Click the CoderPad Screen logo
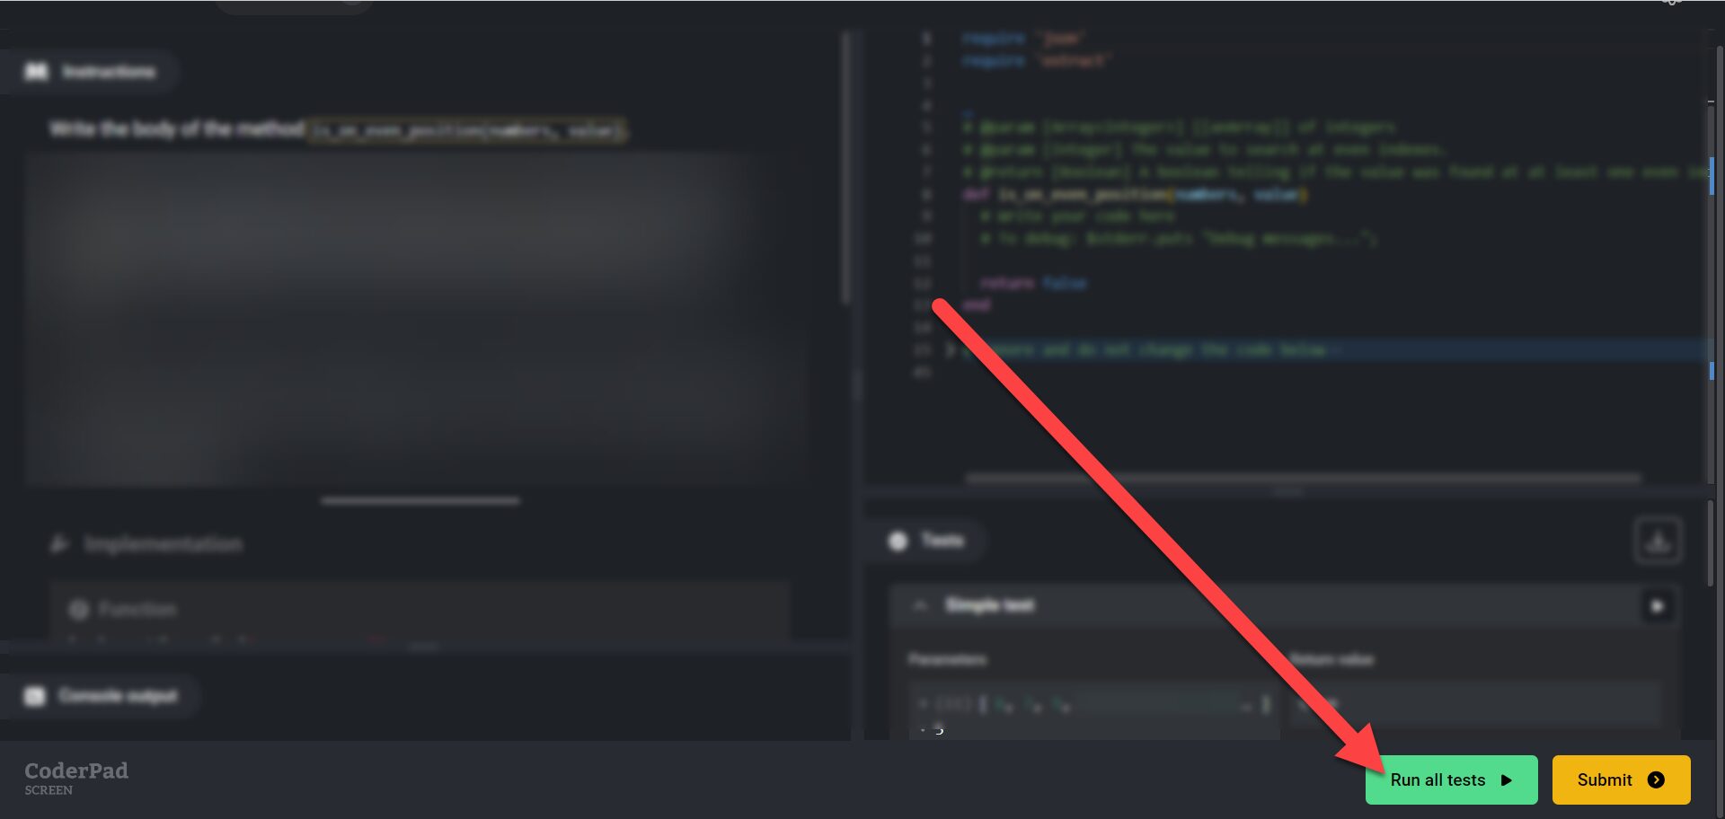This screenshot has height=819, width=1725. tap(75, 778)
